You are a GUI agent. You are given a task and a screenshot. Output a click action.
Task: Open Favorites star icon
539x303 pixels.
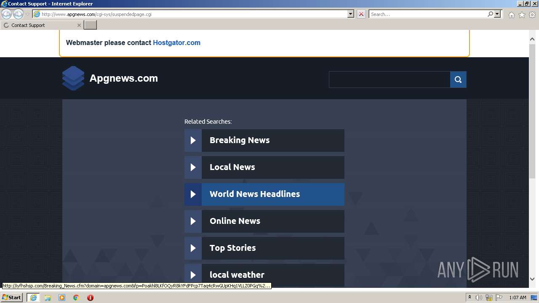pos(522,15)
